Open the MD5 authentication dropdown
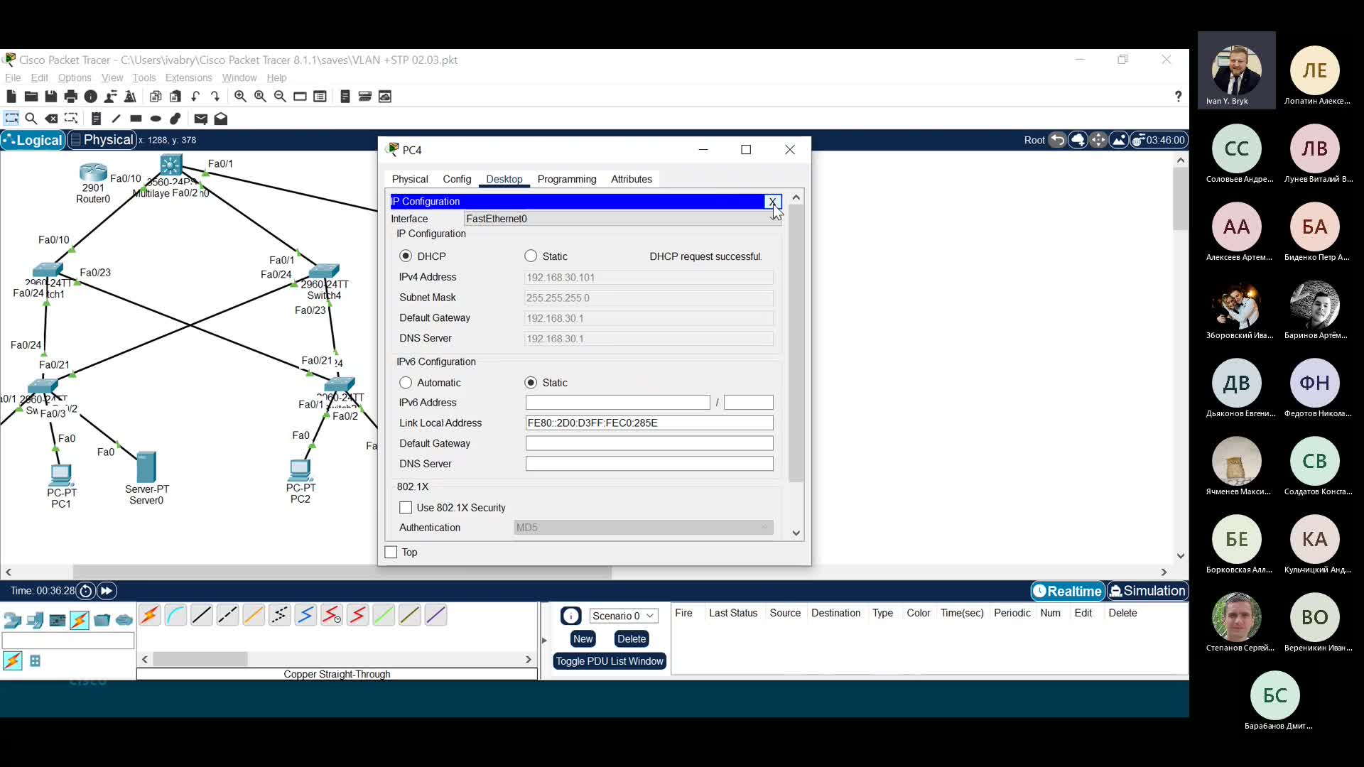Image resolution: width=1364 pixels, height=767 pixels. 643,528
